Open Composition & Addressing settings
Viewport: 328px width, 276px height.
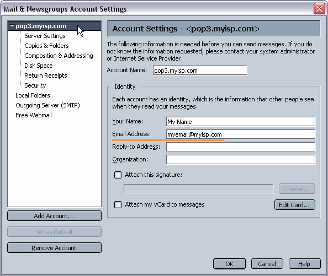click(59, 56)
